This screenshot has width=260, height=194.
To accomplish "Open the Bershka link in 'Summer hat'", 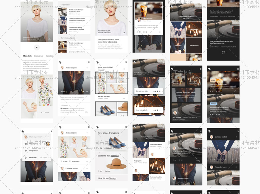I will (115, 156).
